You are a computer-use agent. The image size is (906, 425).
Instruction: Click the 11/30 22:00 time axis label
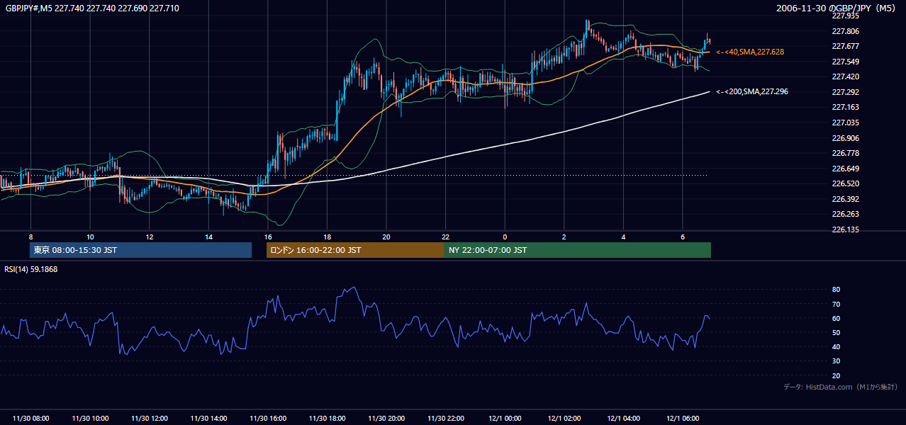coord(445,419)
